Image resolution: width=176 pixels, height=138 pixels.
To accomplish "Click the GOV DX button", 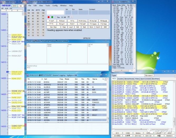I will (x=149, y=136).
